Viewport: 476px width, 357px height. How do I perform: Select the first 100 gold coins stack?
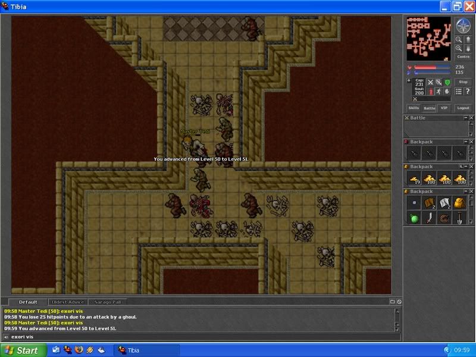coord(430,179)
